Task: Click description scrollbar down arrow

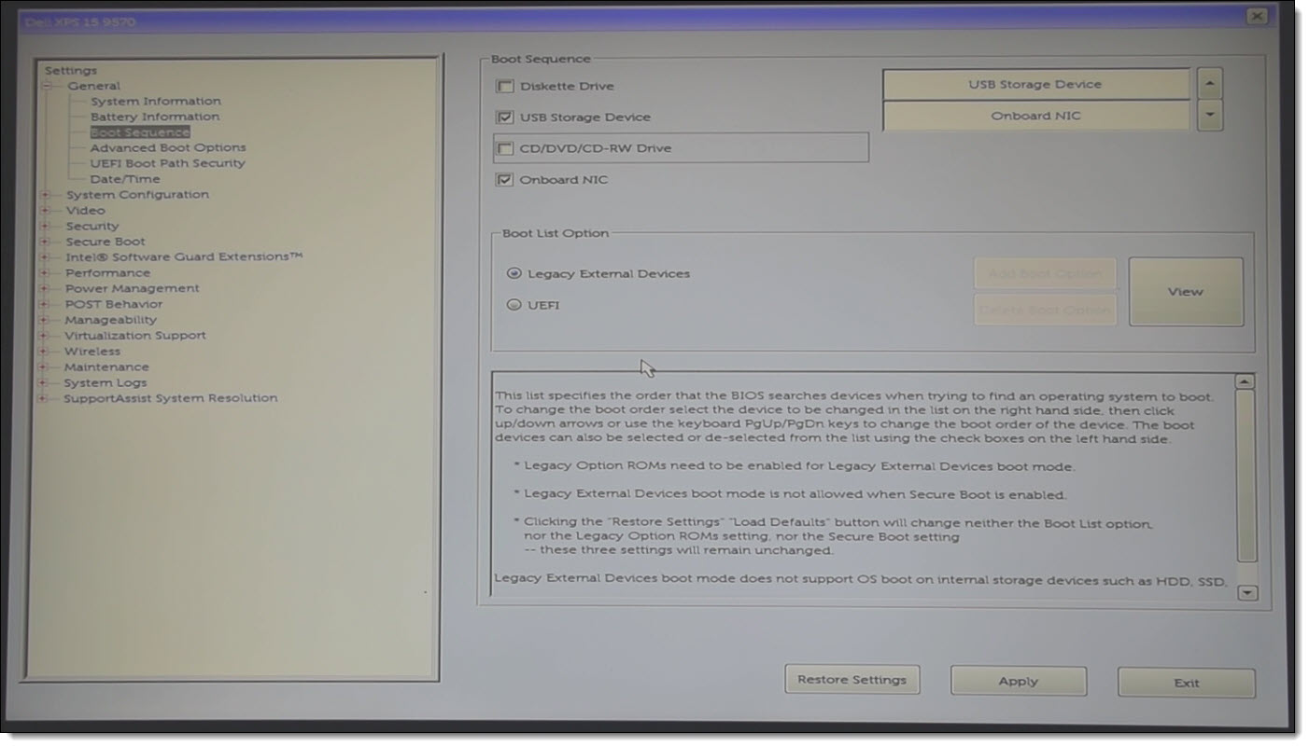Action: (x=1246, y=592)
